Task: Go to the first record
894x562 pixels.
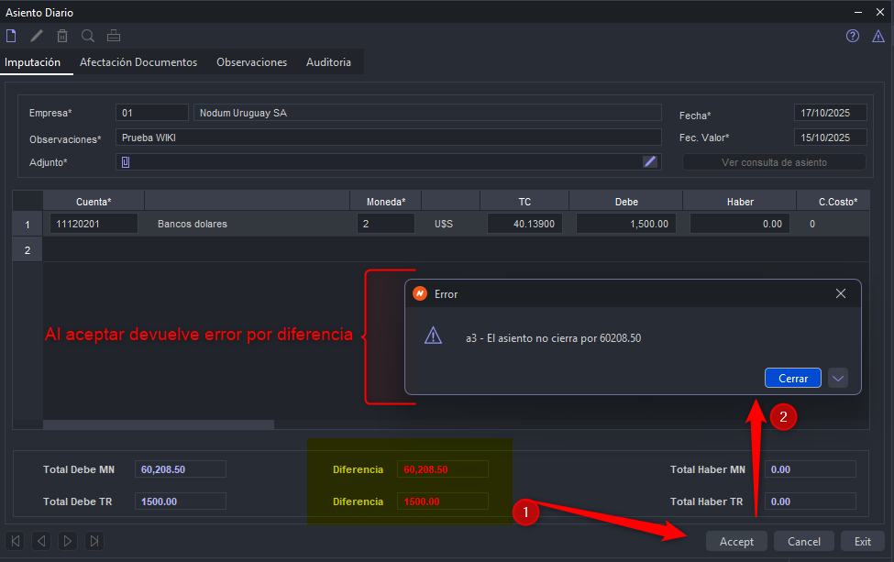Action: [x=16, y=541]
